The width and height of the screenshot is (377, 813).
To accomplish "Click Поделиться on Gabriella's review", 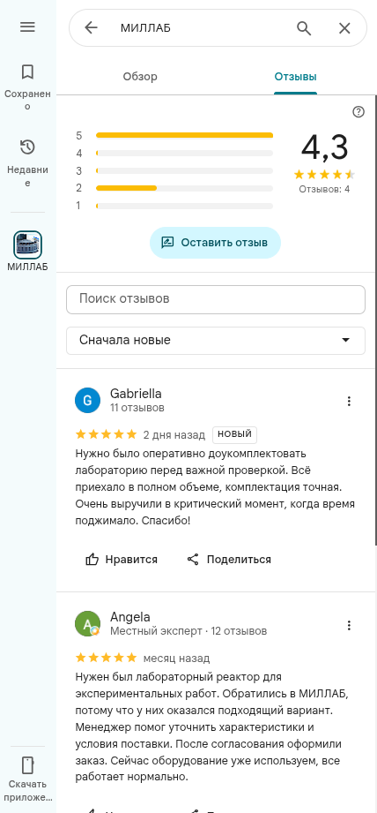I will [x=229, y=560].
